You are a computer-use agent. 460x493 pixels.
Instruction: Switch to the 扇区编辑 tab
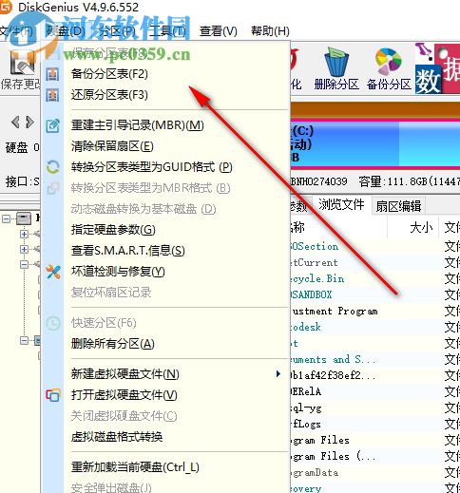pos(398,206)
